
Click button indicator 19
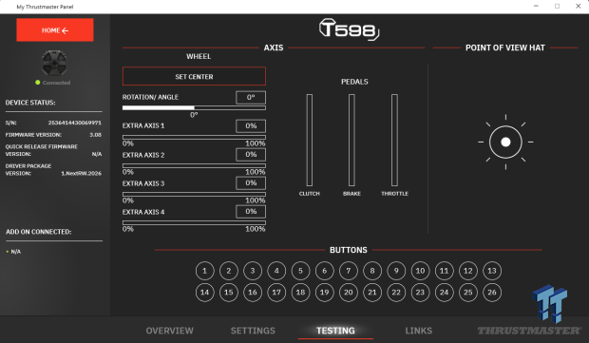[325, 293]
